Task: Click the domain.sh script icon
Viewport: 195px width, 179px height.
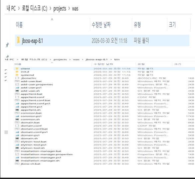Action: point(17,138)
